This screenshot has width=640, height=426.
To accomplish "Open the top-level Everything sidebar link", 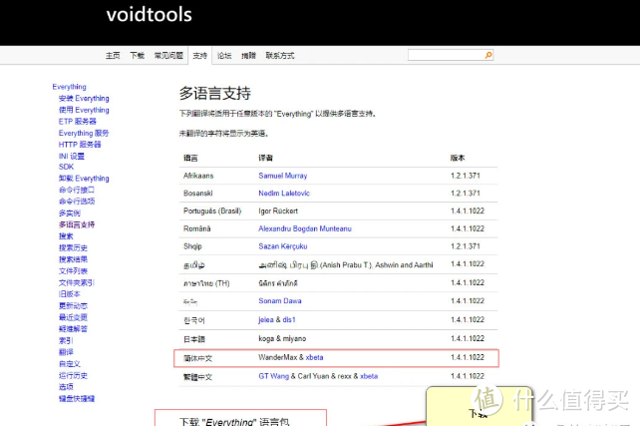I will [70, 87].
